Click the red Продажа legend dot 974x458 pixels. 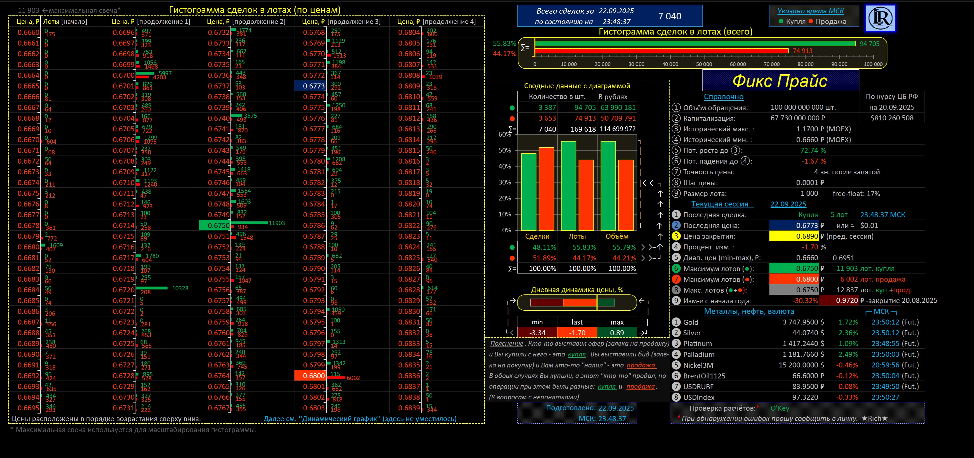811,21
